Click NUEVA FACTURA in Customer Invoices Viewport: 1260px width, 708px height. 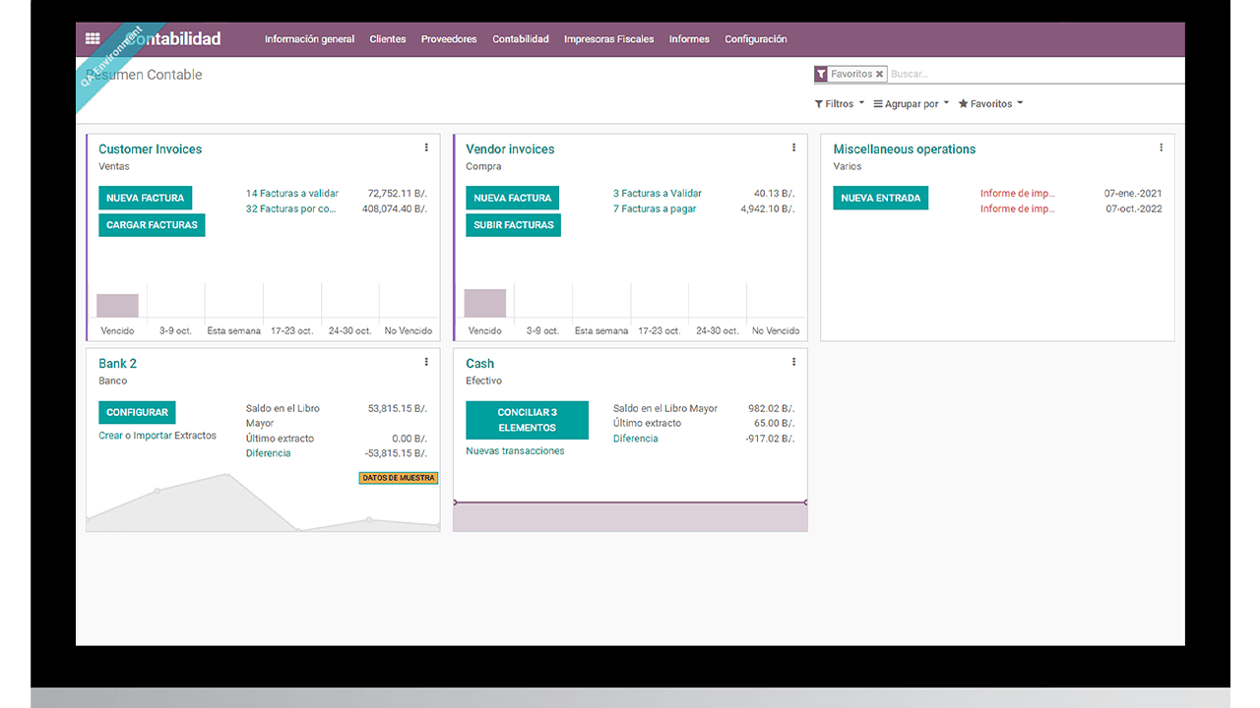(145, 198)
